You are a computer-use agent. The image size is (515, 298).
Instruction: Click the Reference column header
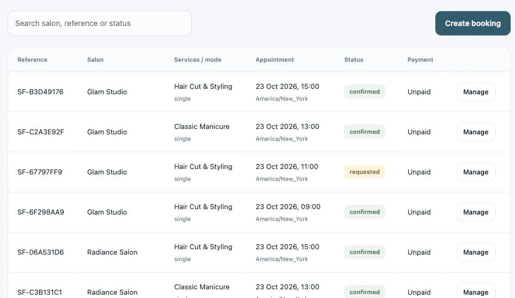click(32, 60)
